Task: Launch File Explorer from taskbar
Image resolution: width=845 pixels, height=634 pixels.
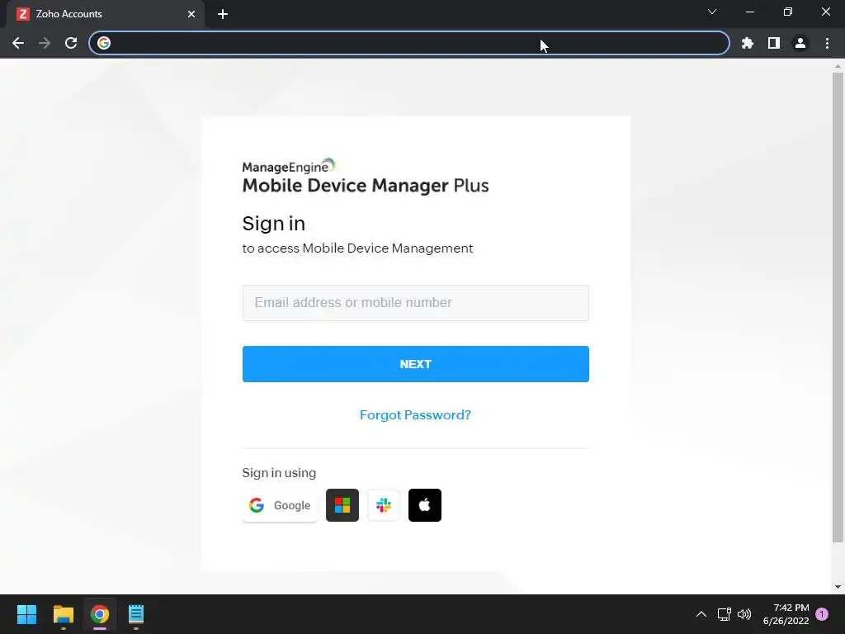Action: tap(63, 614)
